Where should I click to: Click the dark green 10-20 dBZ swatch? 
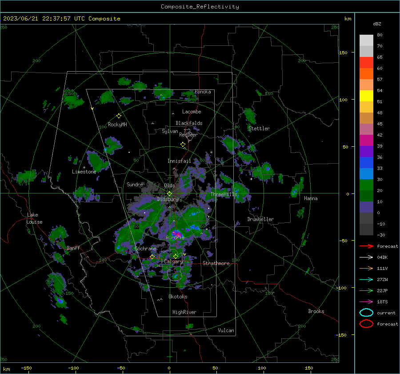(366, 196)
